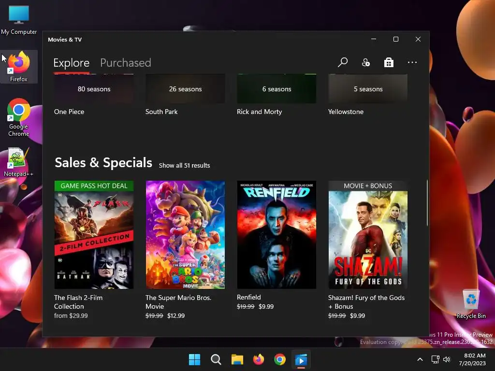Select the Firefox desktop shortcut

pyautogui.click(x=19, y=67)
